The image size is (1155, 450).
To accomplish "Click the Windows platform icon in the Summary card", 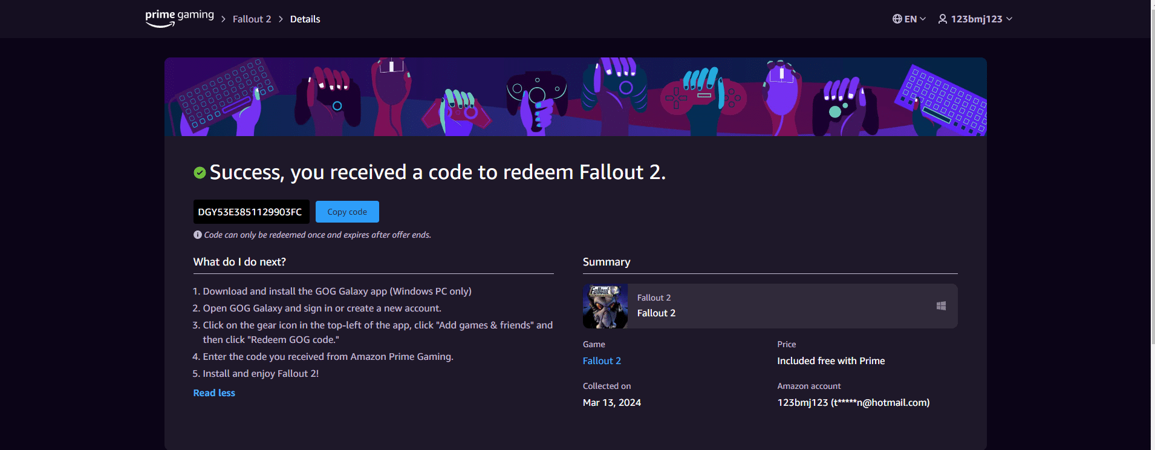I will (940, 306).
